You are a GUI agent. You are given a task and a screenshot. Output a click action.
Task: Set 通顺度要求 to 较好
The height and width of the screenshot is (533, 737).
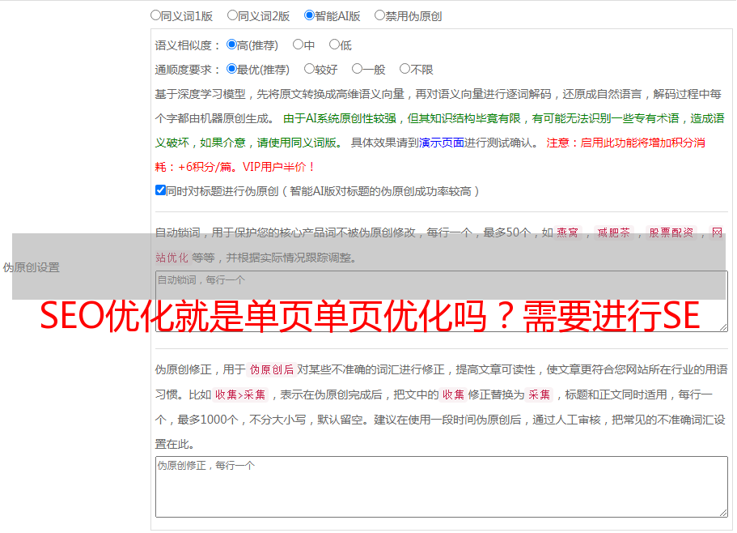tap(309, 69)
